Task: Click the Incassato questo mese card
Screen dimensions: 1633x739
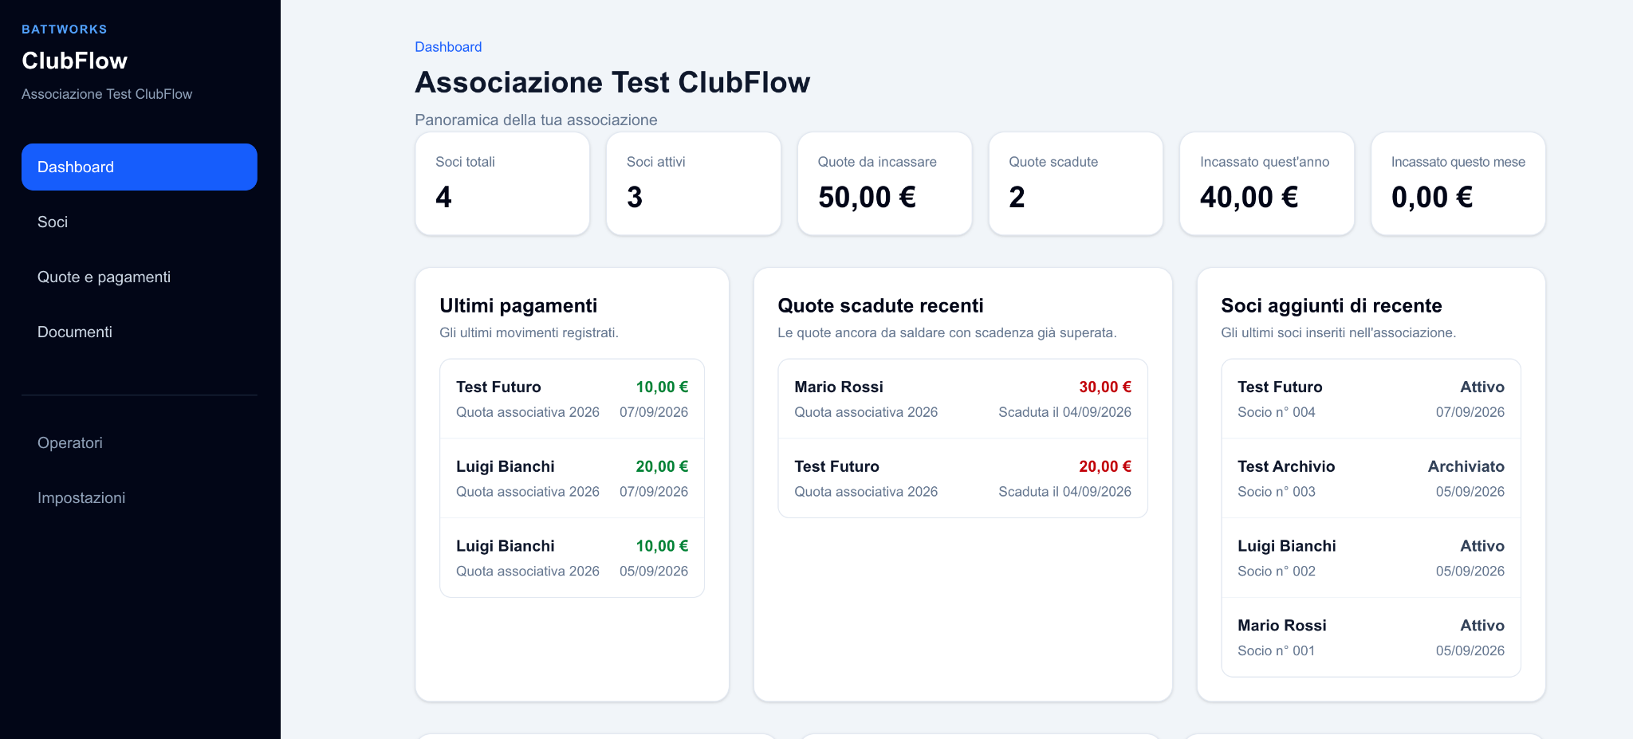Action: click(1458, 183)
